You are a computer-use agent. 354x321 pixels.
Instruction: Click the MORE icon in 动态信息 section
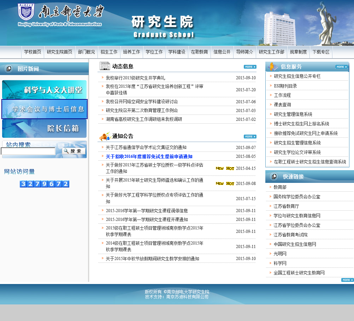tap(250, 67)
